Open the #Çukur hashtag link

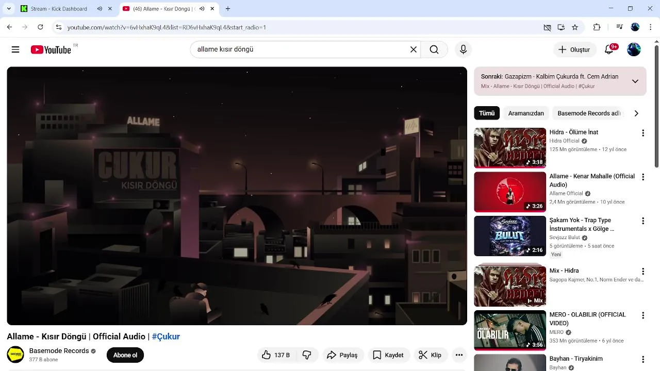(166, 336)
